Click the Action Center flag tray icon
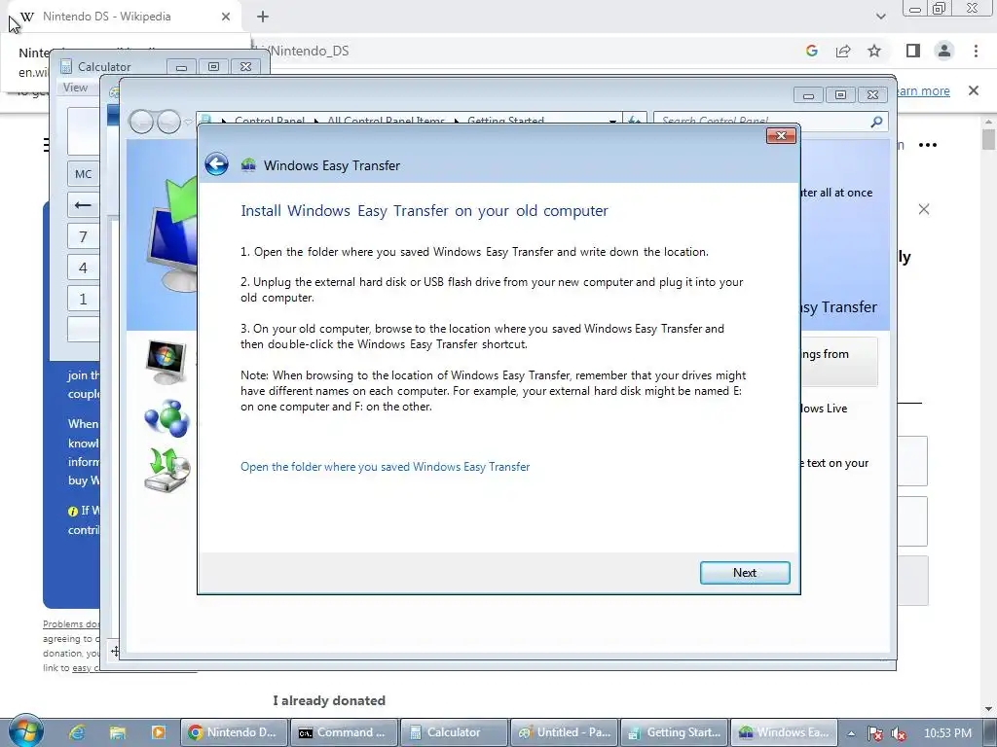Viewport: 997px width, 747px height. point(875,733)
